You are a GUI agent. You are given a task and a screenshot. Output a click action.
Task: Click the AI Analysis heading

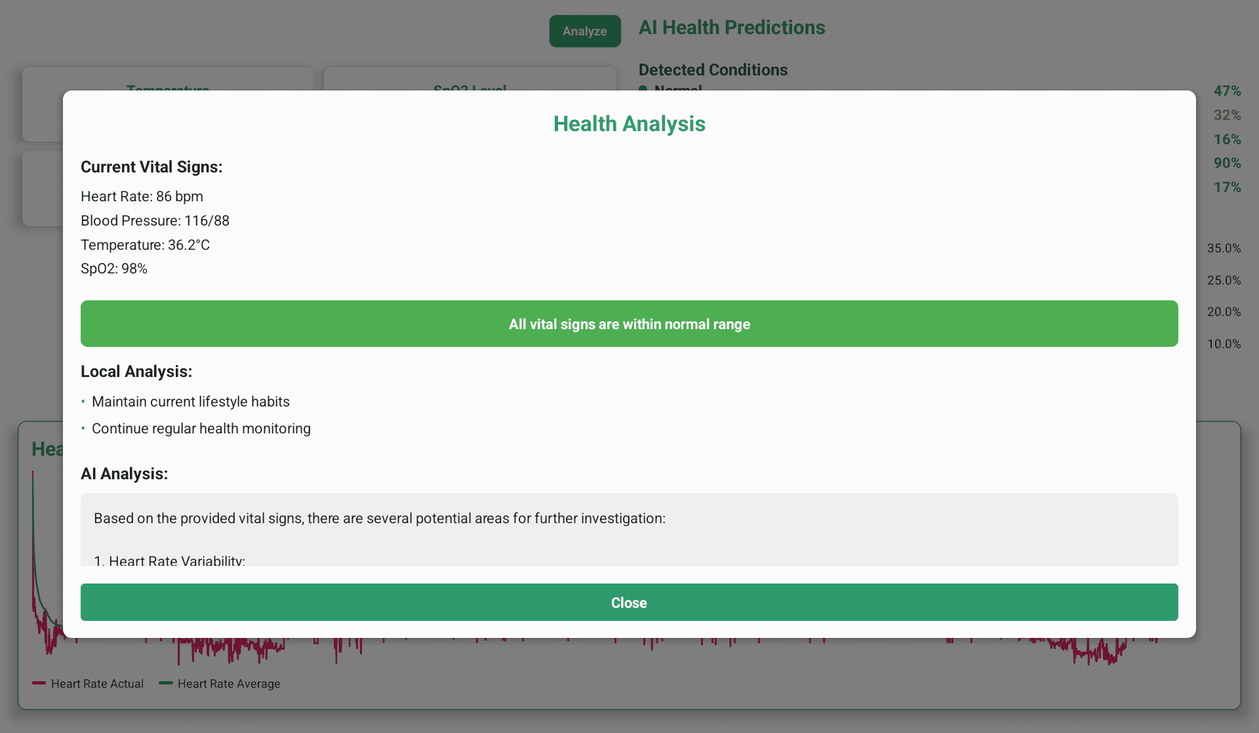[124, 474]
